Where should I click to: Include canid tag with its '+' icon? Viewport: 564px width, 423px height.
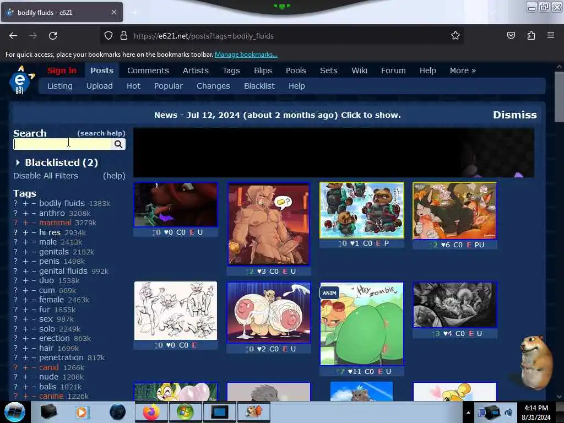pyautogui.click(x=25, y=367)
